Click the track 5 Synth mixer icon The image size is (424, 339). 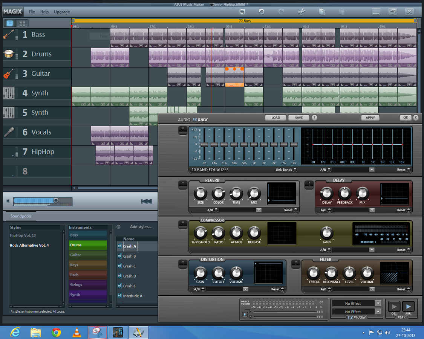coord(9,113)
